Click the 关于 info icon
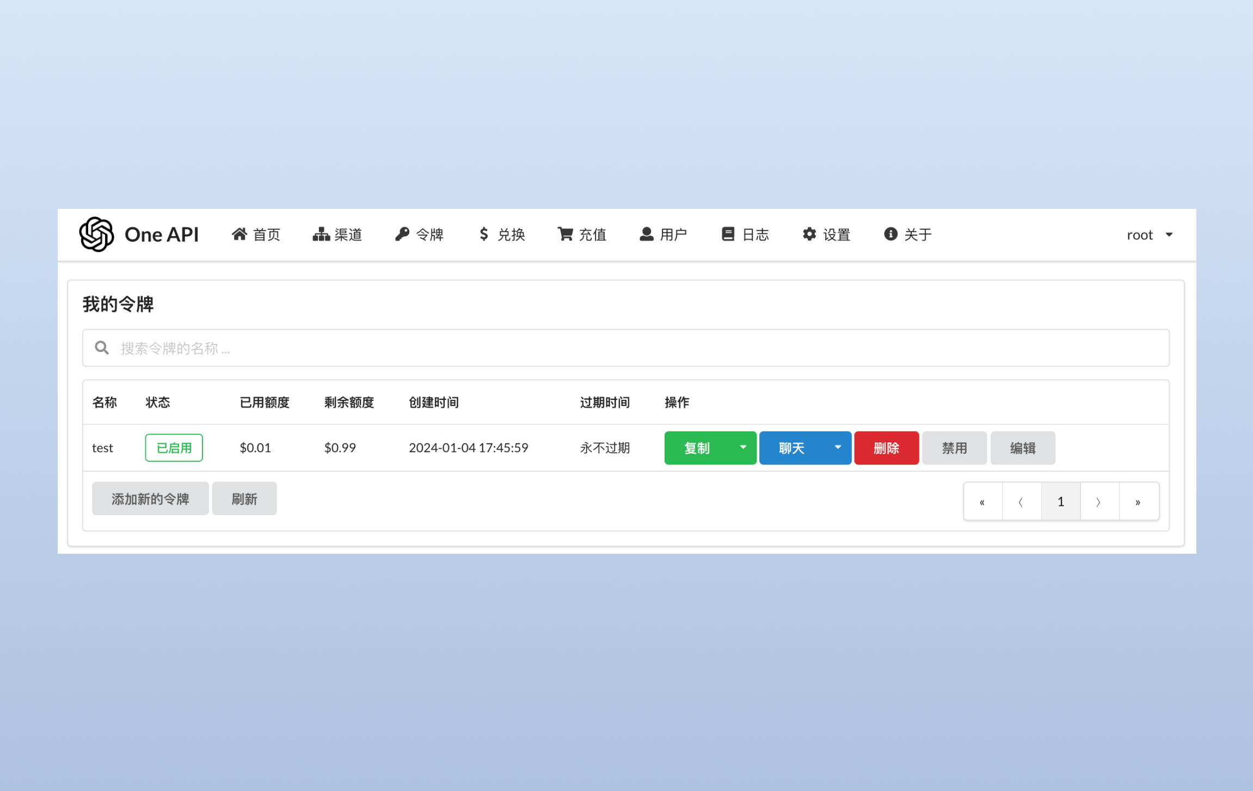1253x791 pixels. pos(890,234)
